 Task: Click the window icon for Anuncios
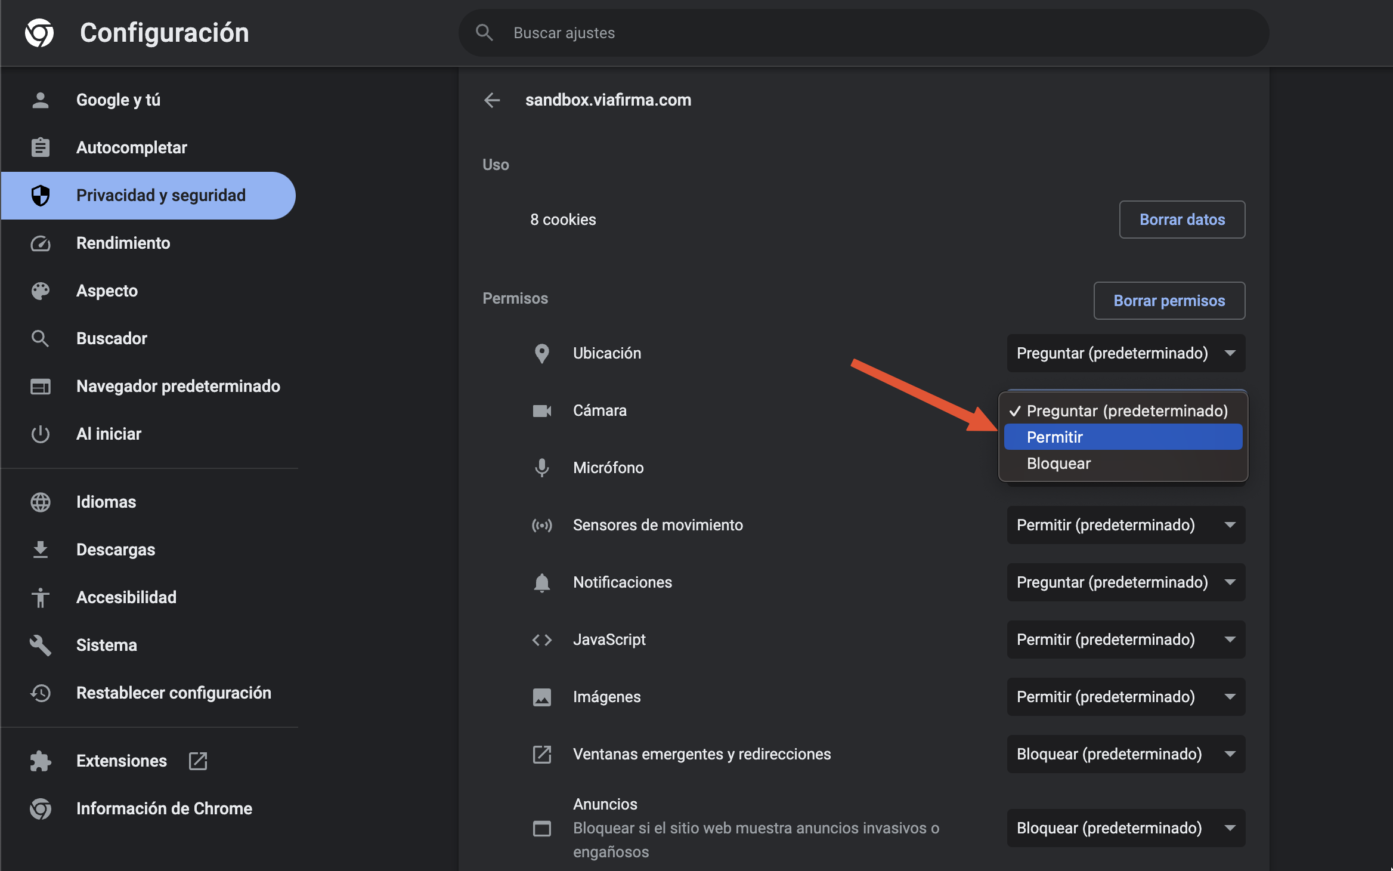coord(542,828)
